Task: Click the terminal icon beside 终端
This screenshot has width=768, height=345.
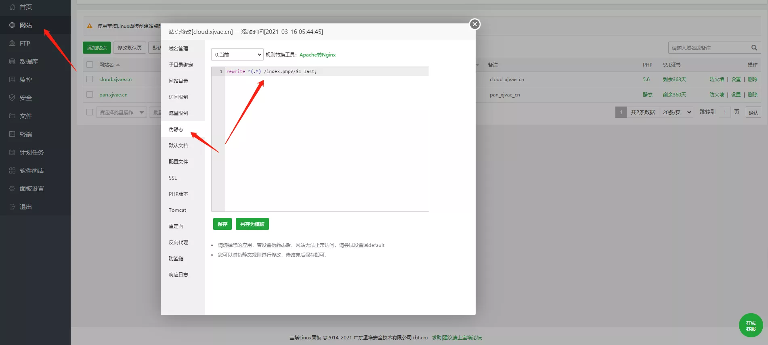Action: coord(12,134)
